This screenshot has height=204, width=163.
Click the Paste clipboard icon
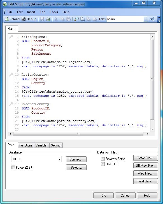[69, 19]
